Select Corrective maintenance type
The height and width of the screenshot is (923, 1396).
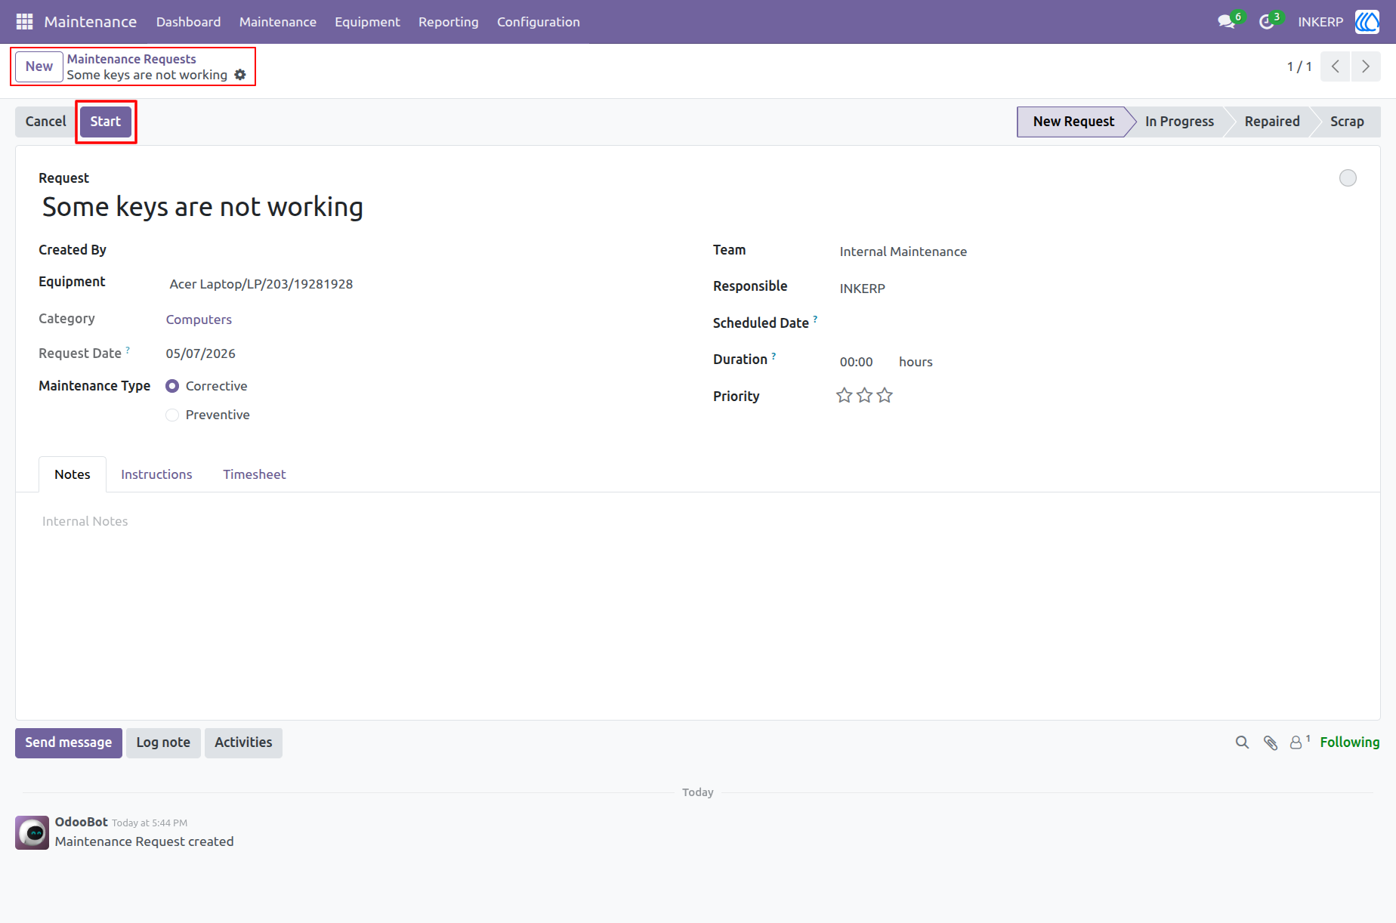pyautogui.click(x=172, y=386)
